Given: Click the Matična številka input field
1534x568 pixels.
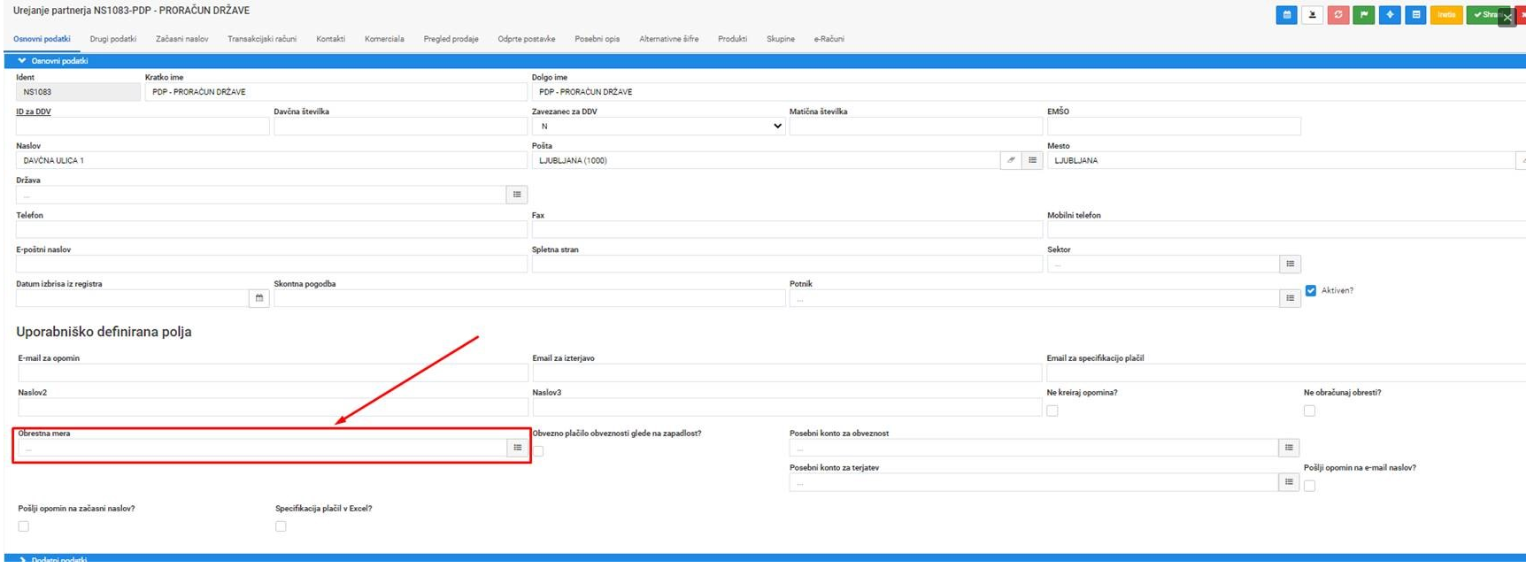Looking at the screenshot, I should [x=915, y=127].
